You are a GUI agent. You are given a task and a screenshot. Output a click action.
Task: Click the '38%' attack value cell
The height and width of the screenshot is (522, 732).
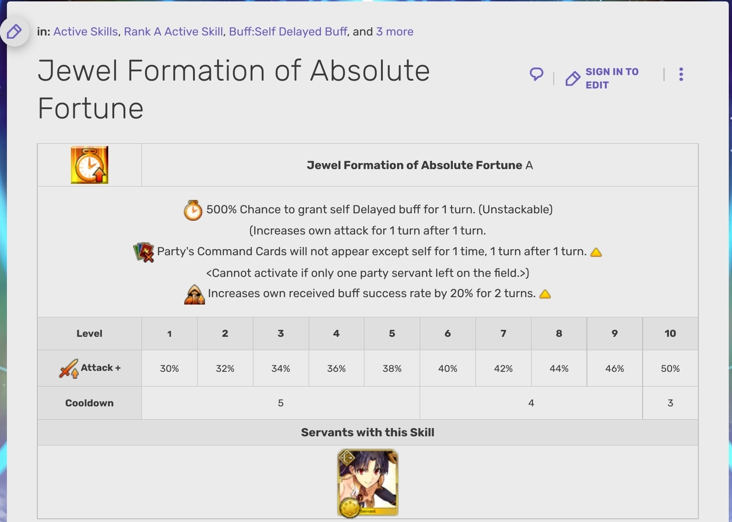click(392, 369)
